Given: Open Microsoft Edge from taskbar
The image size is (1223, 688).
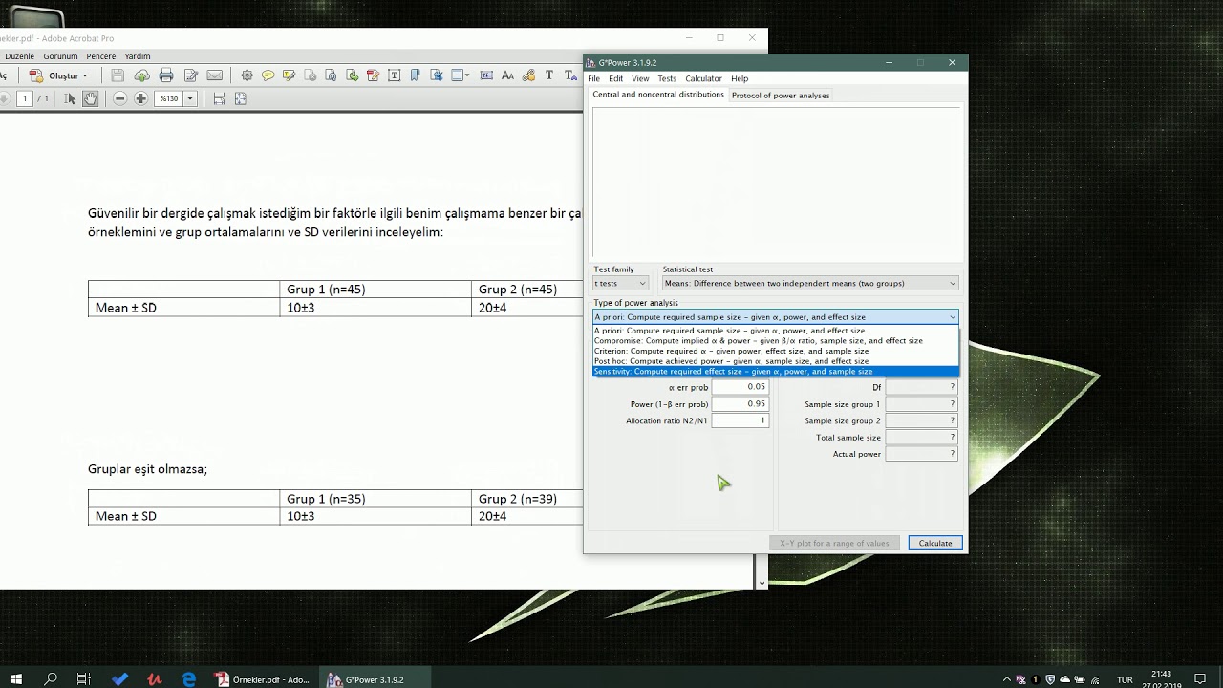Looking at the screenshot, I should pos(189,679).
